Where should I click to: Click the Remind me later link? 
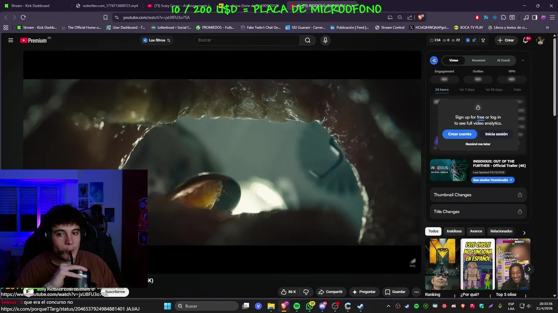point(478,144)
